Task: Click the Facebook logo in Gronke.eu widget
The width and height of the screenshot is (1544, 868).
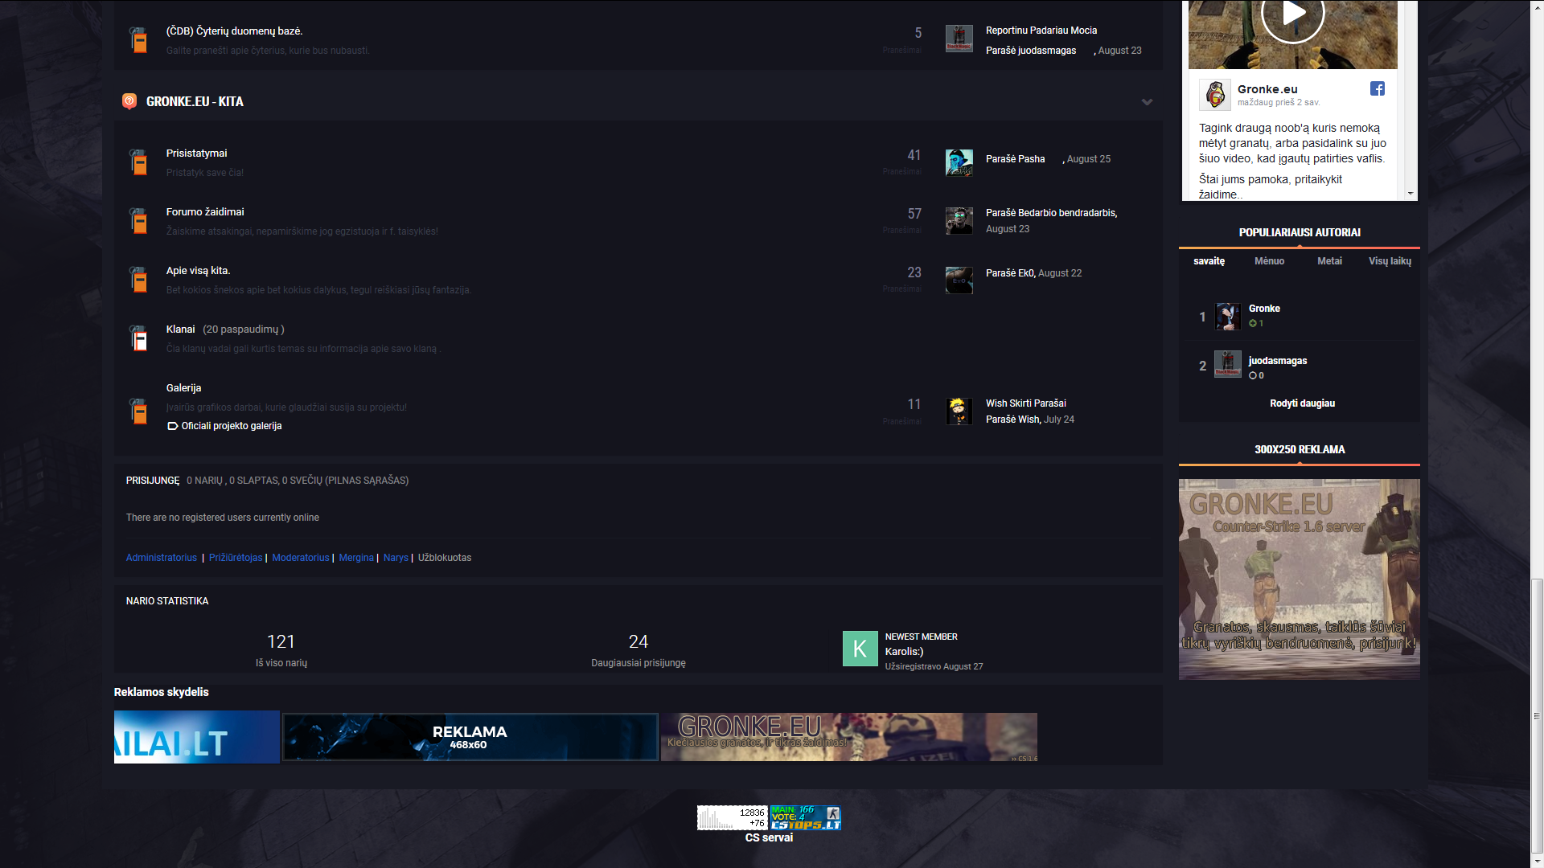Action: 1378,88
